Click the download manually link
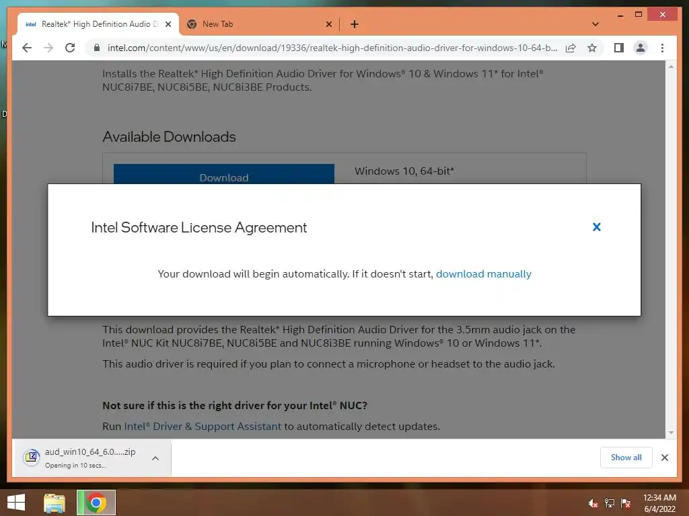Screen dimensions: 689x516 (483, 274)
